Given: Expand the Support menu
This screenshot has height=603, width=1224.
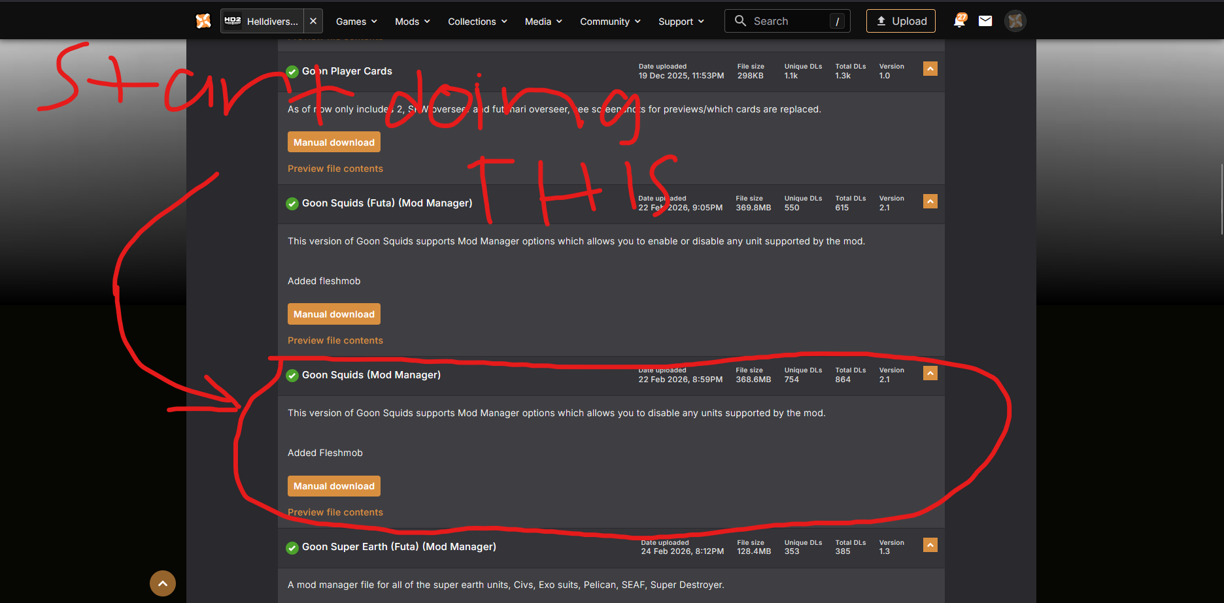Looking at the screenshot, I should (x=681, y=22).
